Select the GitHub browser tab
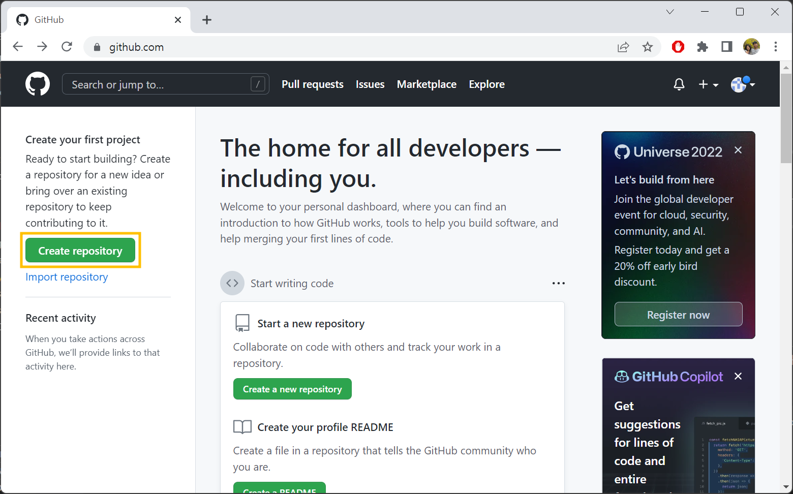793x494 pixels. 99,20
